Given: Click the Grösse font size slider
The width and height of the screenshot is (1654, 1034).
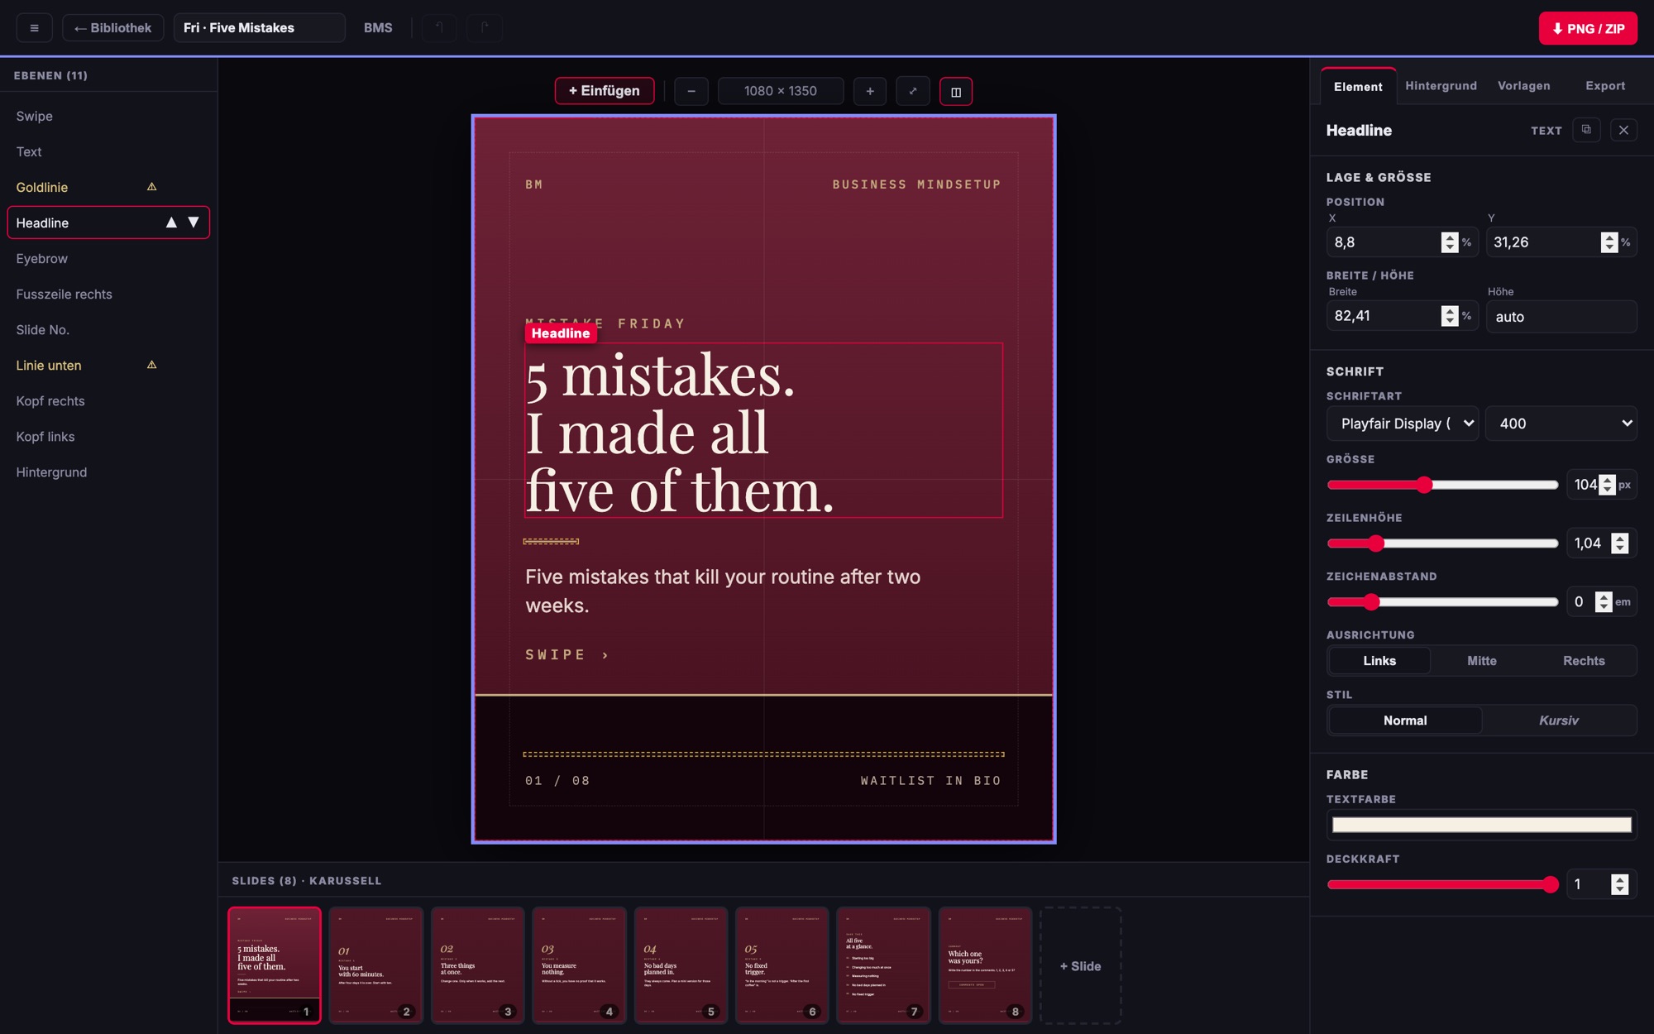Looking at the screenshot, I should click(x=1442, y=485).
